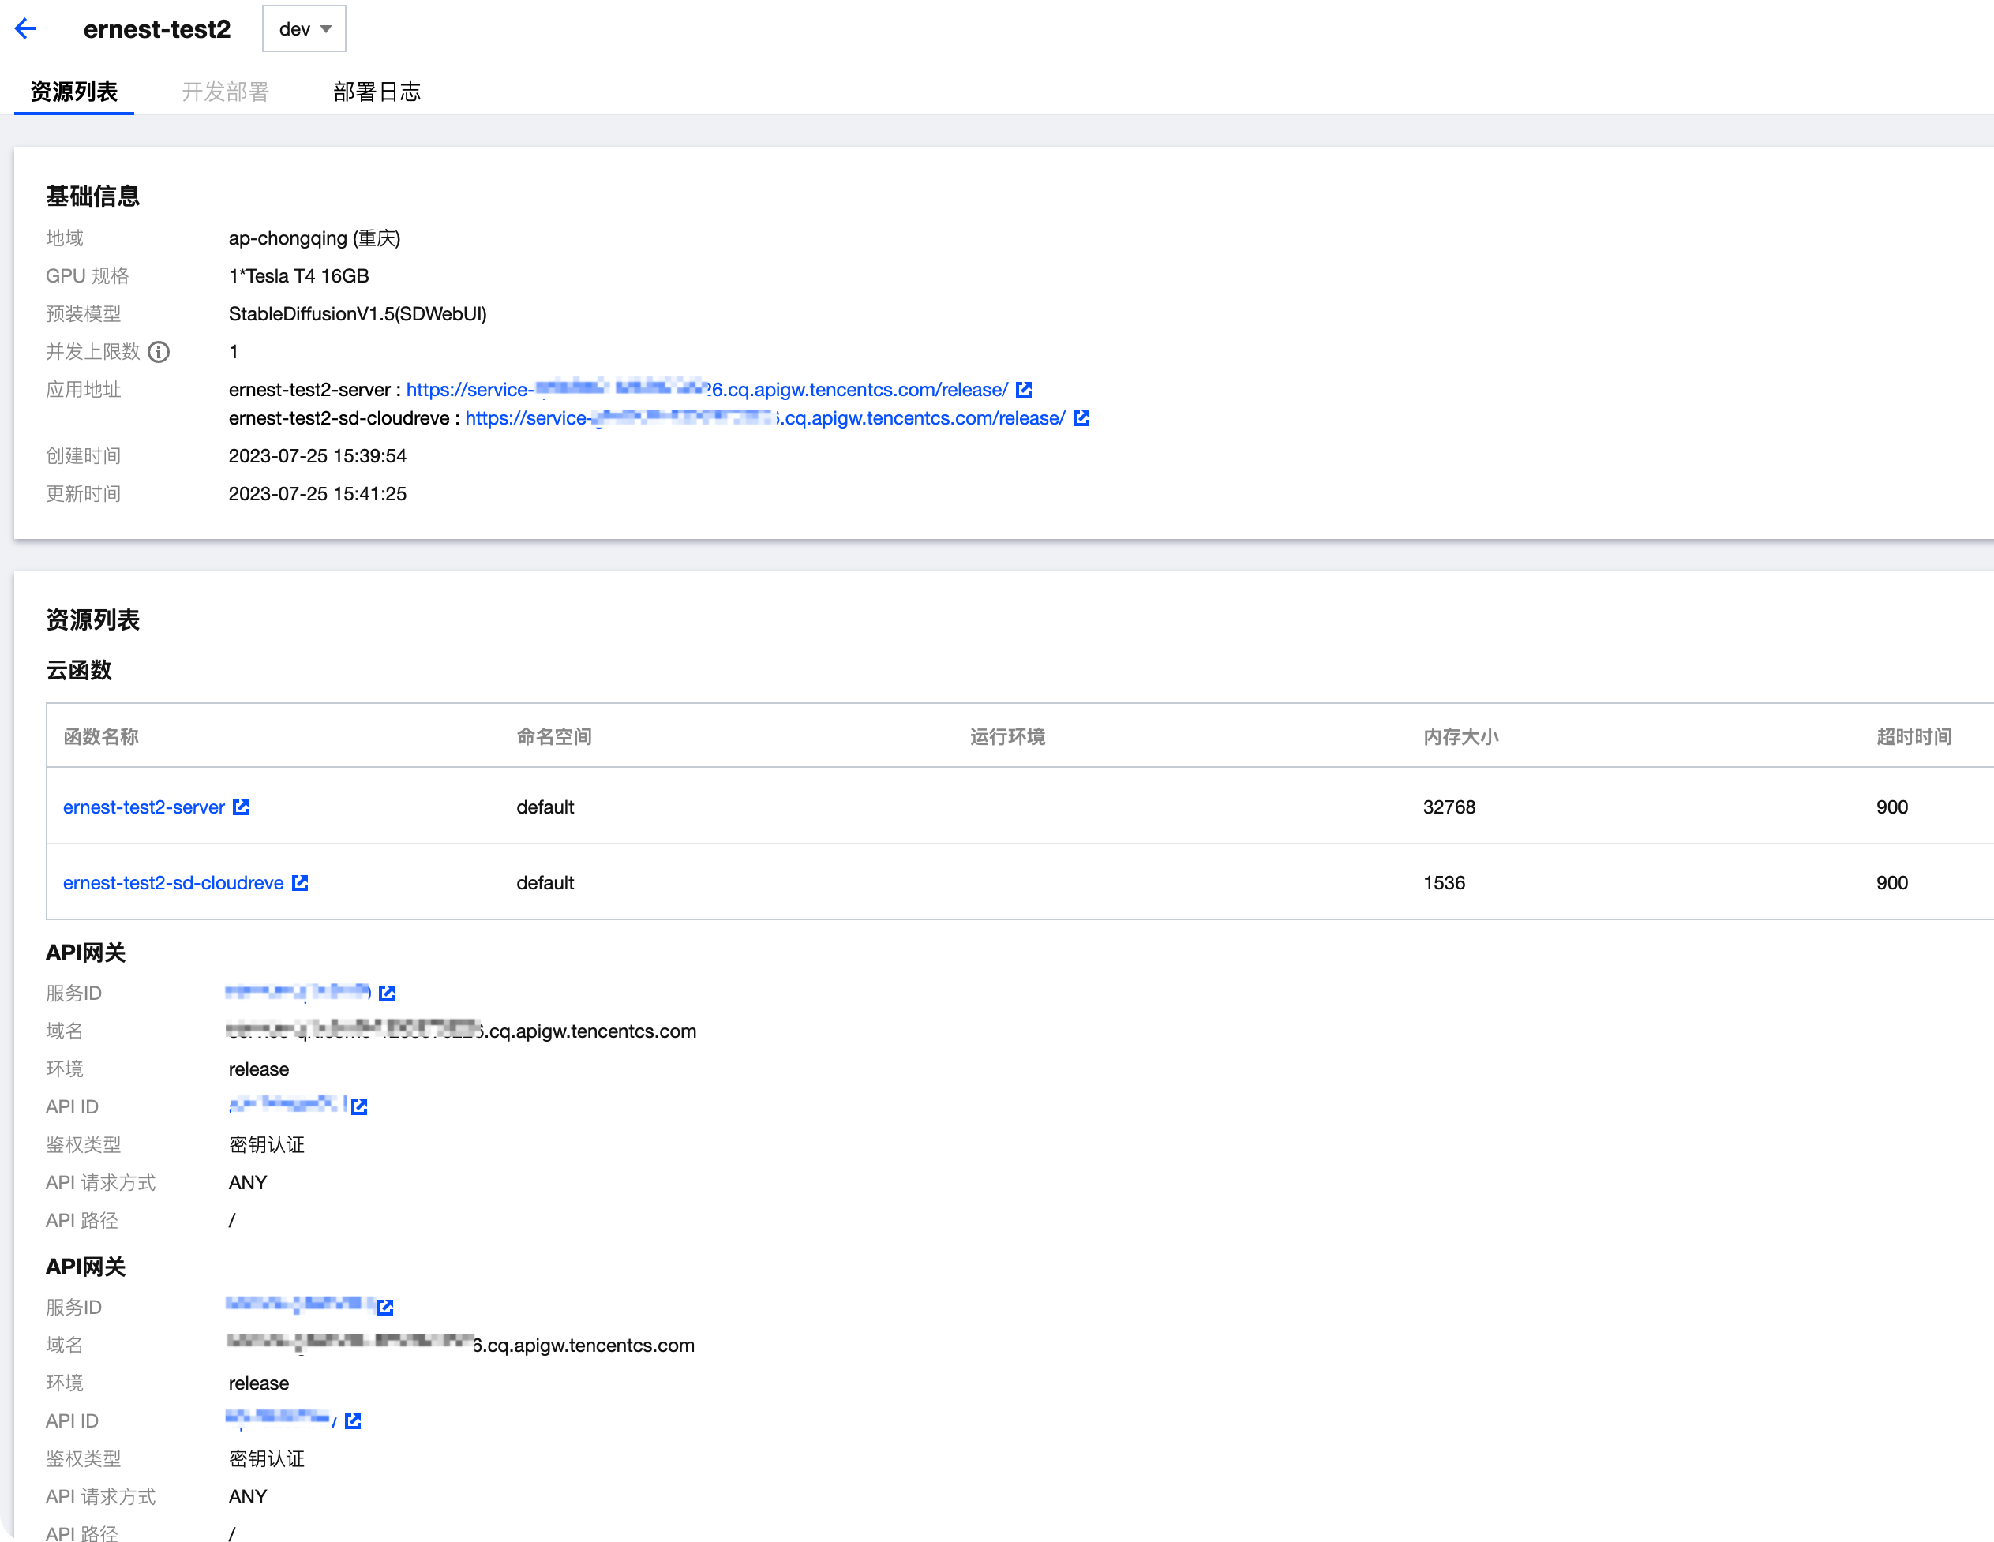Switch to the 部署日志 tab
Screen dimensions: 1994x1542
tap(377, 92)
